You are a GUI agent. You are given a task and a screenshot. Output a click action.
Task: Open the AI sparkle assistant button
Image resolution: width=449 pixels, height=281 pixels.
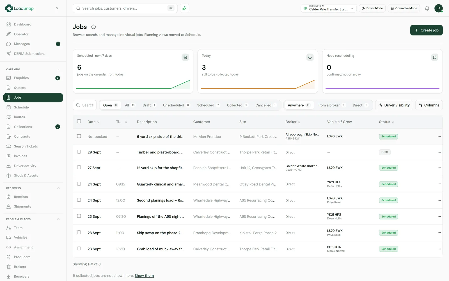pos(184,8)
